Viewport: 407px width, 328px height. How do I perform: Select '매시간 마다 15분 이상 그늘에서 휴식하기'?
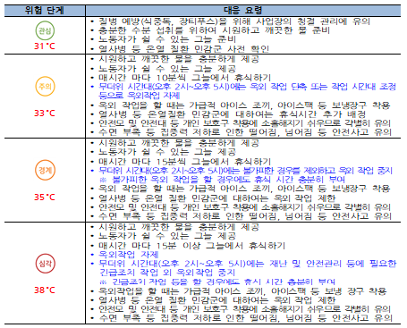(x=192, y=246)
